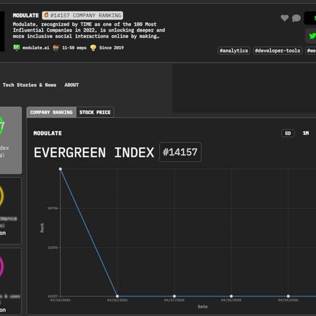Click the company description paragraph
The width and height of the screenshot is (316, 316).
point(88,30)
